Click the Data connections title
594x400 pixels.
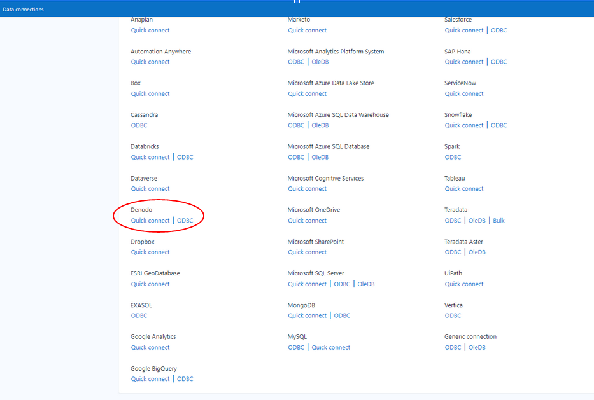coord(23,10)
